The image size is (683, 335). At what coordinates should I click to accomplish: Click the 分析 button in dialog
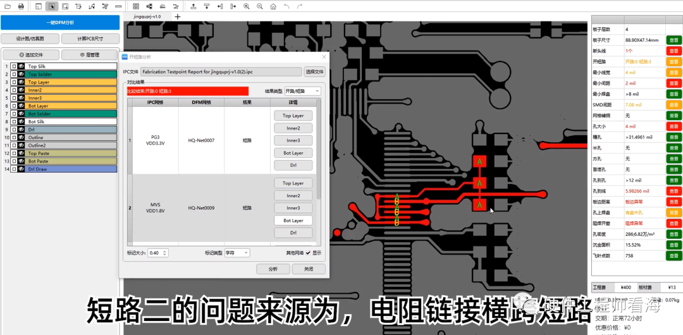coord(273,269)
